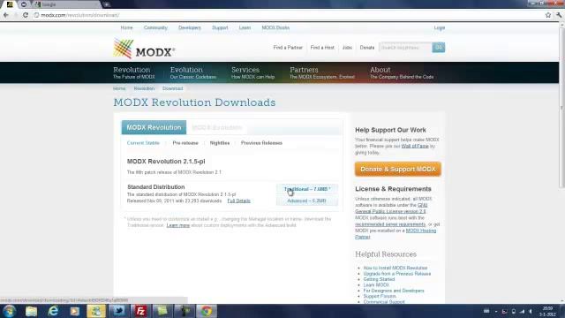The image size is (565, 318).
Task: Click the Donate & Support MODX button
Action: pyautogui.click(x=398, y=169)
